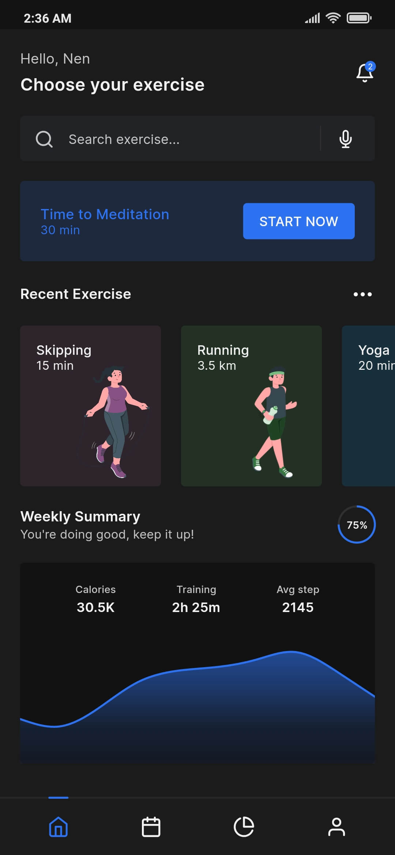Tap the 75% weekly progress ring
Screen dimensions: 395x855
pos(357,525)
